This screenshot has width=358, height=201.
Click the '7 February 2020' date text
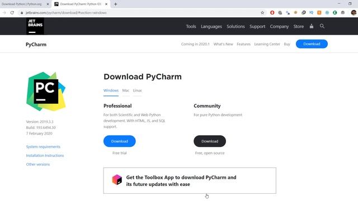[39, 133]
